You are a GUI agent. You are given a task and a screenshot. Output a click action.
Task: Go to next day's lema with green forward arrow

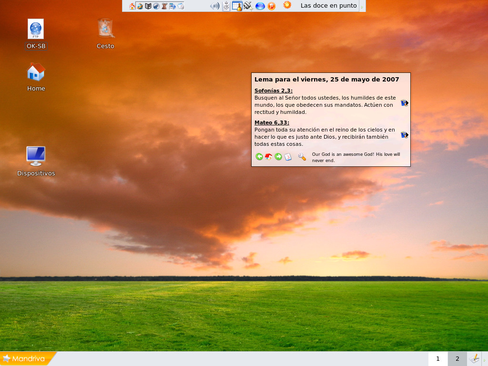[x=278, y=156]
